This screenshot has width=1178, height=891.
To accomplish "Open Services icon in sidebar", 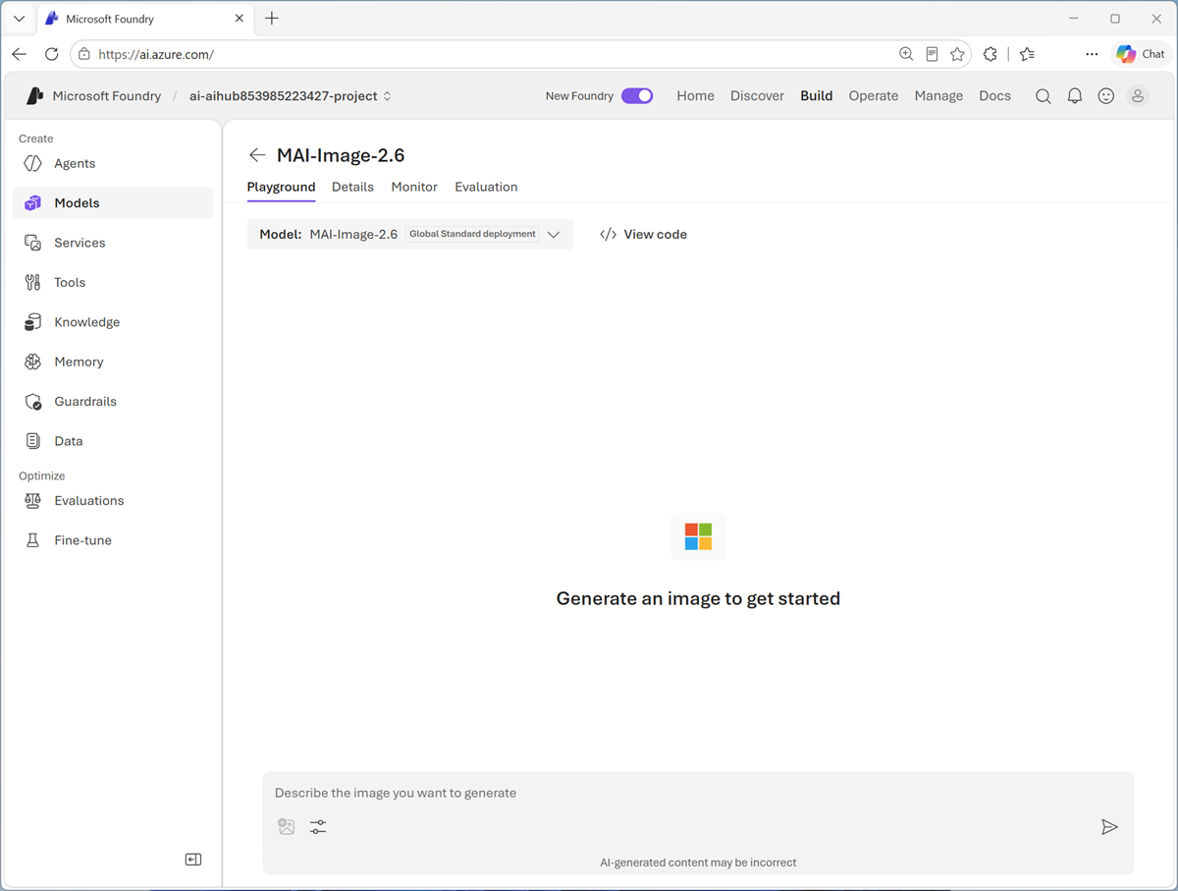I will tap(33, 243).
